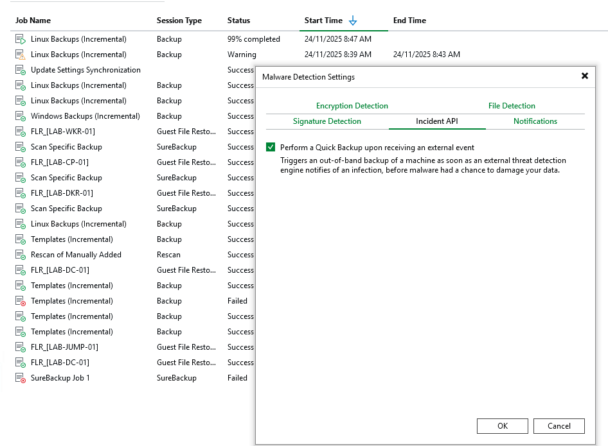The height and width of the screenshot is (446, 608).
Task: Switch to the Encryption Detection tab
Action: pyautogui.click(x=352, y=106)
